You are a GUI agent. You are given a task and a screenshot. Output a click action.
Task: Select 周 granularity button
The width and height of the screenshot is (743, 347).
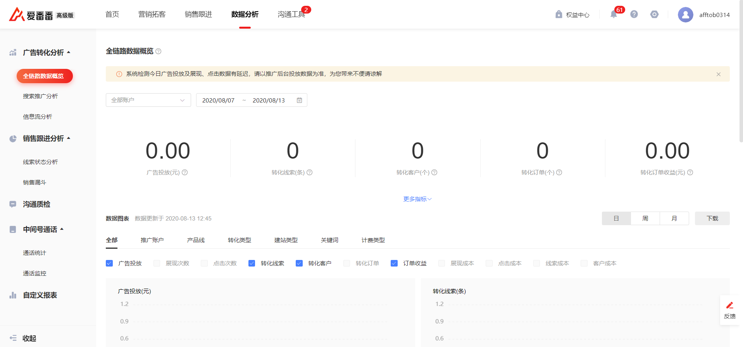[x=645, y=219]
